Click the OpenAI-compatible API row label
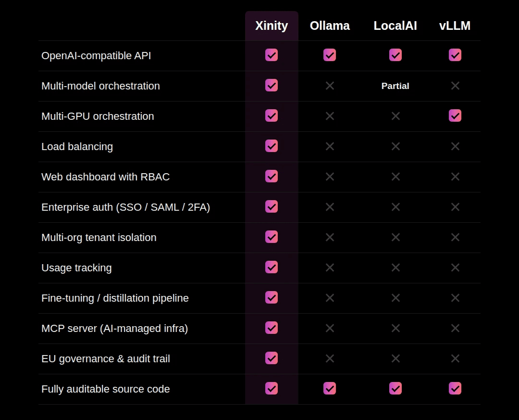519x420 pixels. [x=96, y=56]
